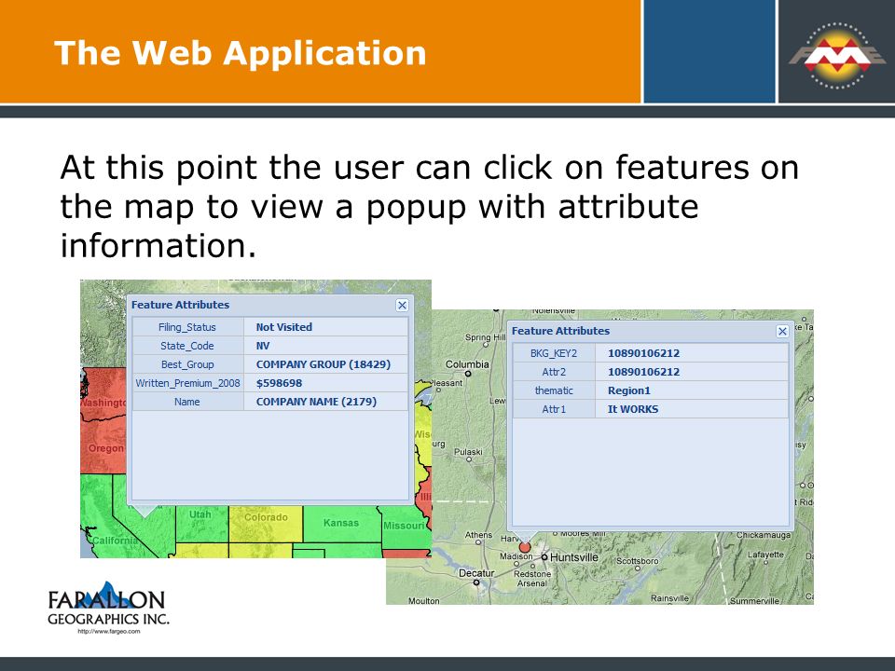
Task: Select the Best_Group attribute label
Action: click(x=187, y=364)
